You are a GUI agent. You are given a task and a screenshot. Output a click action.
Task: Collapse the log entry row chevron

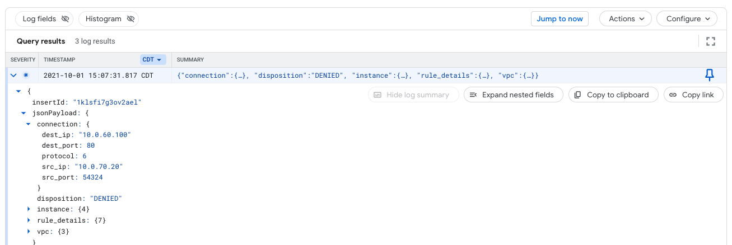click(13, 76)
